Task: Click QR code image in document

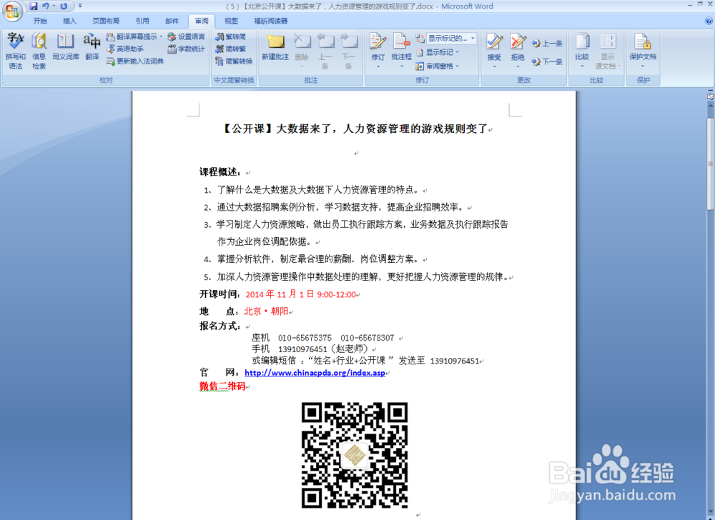Action: (x=355, y=454)
